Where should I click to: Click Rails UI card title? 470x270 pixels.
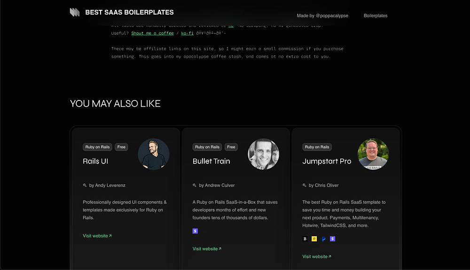[95, 161]
